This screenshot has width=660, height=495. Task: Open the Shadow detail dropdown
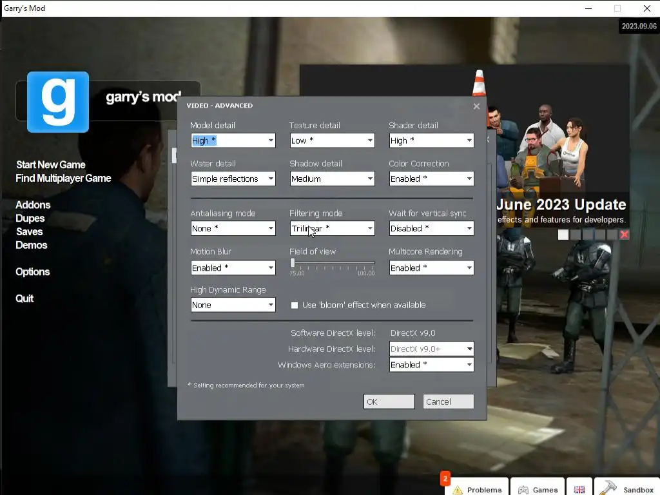(332, 179)
